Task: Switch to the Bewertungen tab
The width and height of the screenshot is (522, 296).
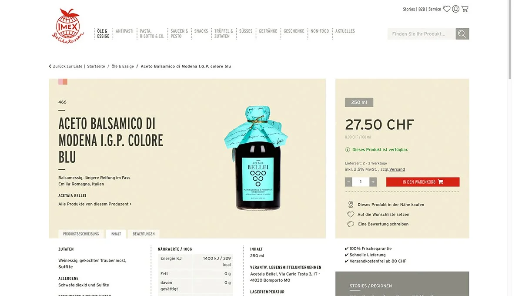Action: click(x=144, y=234)
